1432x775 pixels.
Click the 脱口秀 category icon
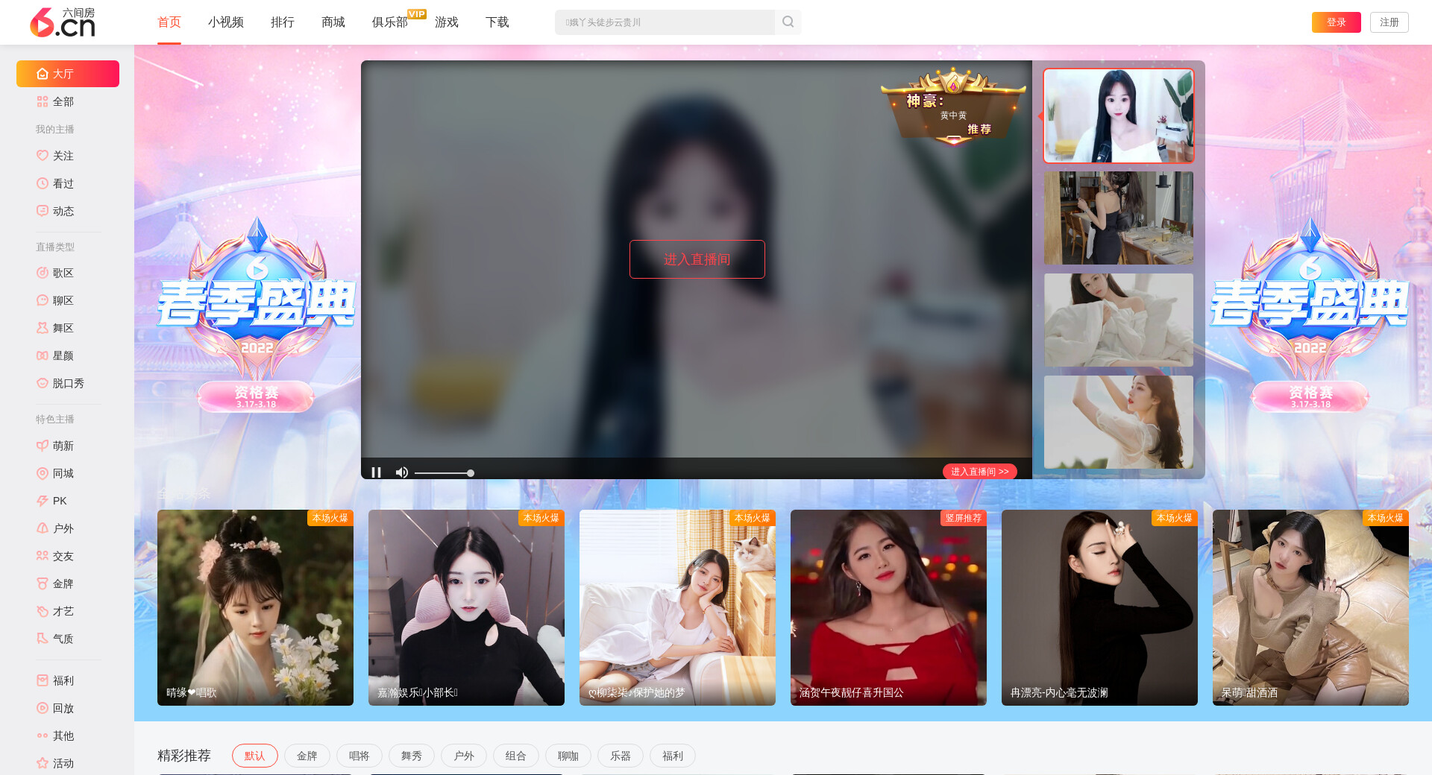click(x=43, y=383)
